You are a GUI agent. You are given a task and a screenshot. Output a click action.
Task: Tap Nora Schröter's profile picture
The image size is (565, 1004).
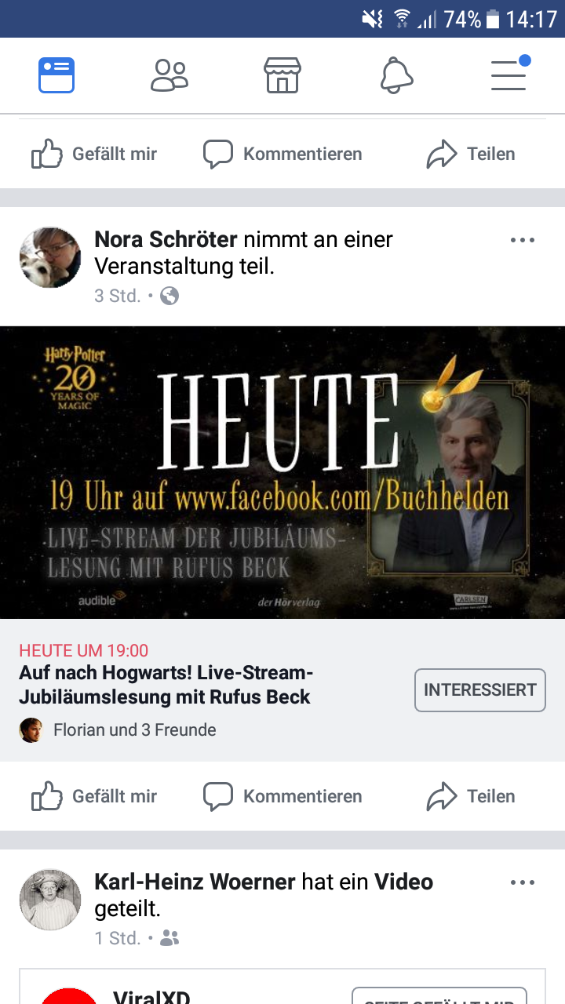click(50, 257)
